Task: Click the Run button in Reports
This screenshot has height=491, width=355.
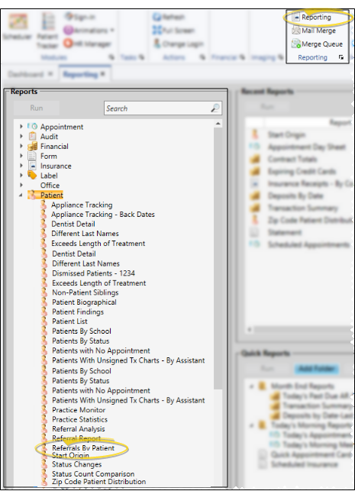Action: click(x=37, y=108)
